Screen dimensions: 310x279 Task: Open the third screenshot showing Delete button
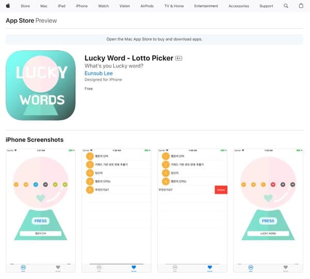point(192,211)
